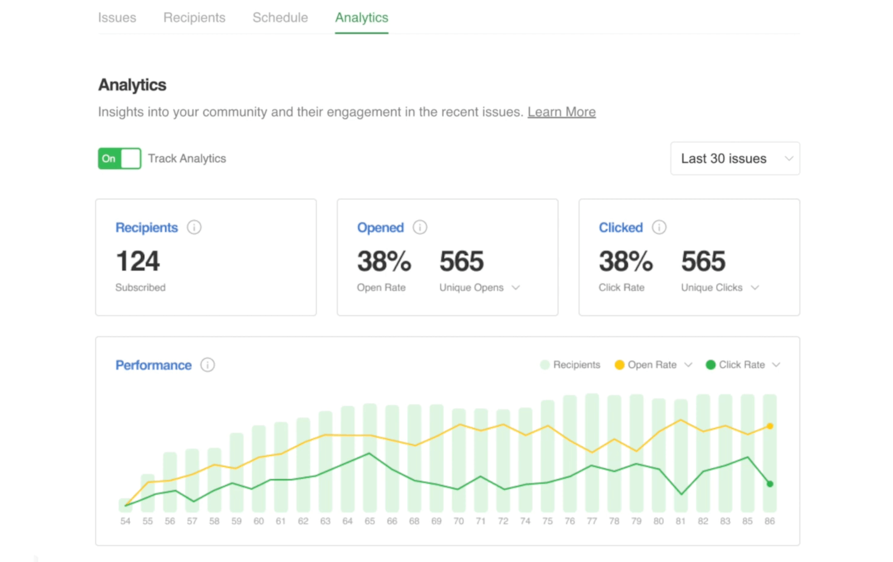Click the info icon next to Recipients
This screenshot has height=562, width=893.
click(x=194, y=227)
